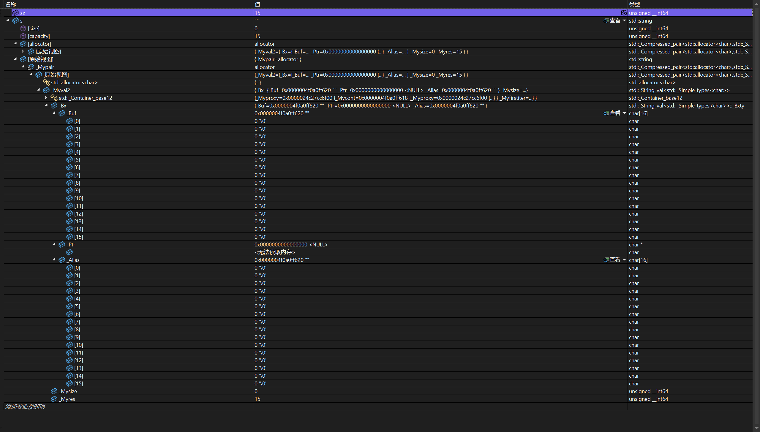Click the base-class icon beside std::allocator<char>
760x432 pixels.
[x=46, y=82]
